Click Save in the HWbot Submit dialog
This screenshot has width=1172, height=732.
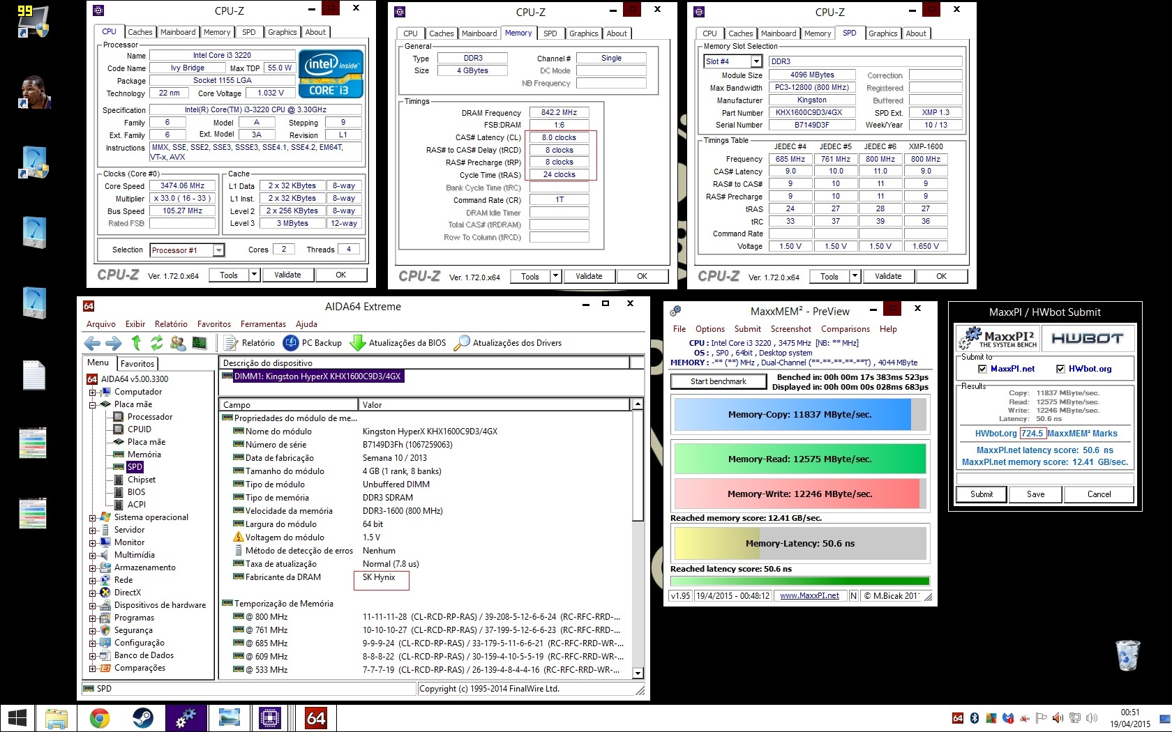(x=1035, y=494)
